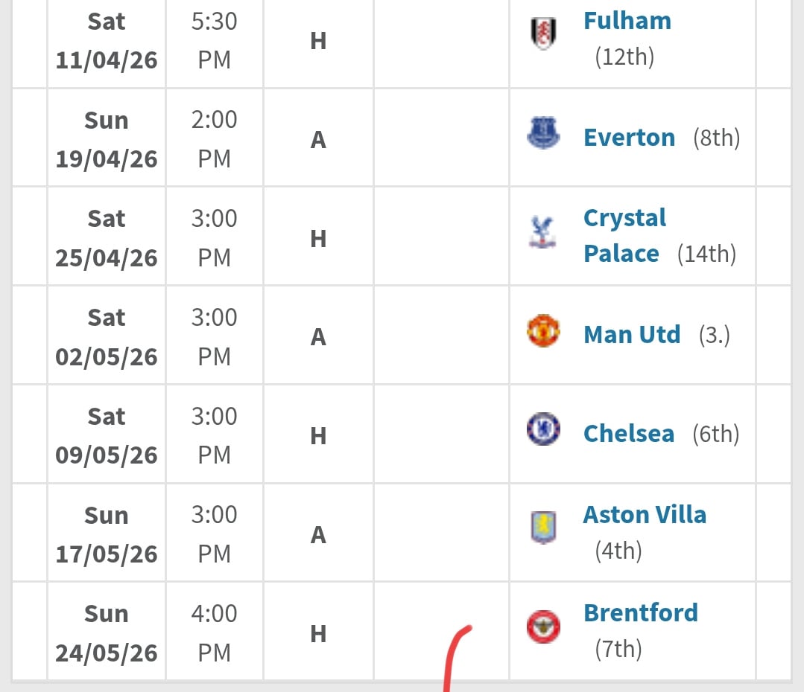Click the Everton club crest
Screen dimensions: 804x692
[x=543, y=134]
